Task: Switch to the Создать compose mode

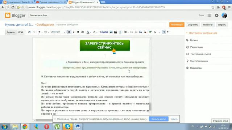Action: 11,32
